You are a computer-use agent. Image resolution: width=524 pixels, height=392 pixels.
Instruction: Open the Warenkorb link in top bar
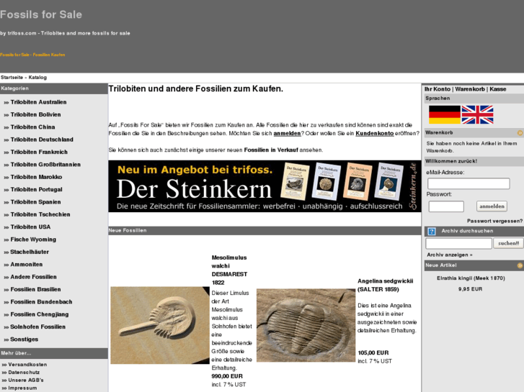tap(470, 89)
